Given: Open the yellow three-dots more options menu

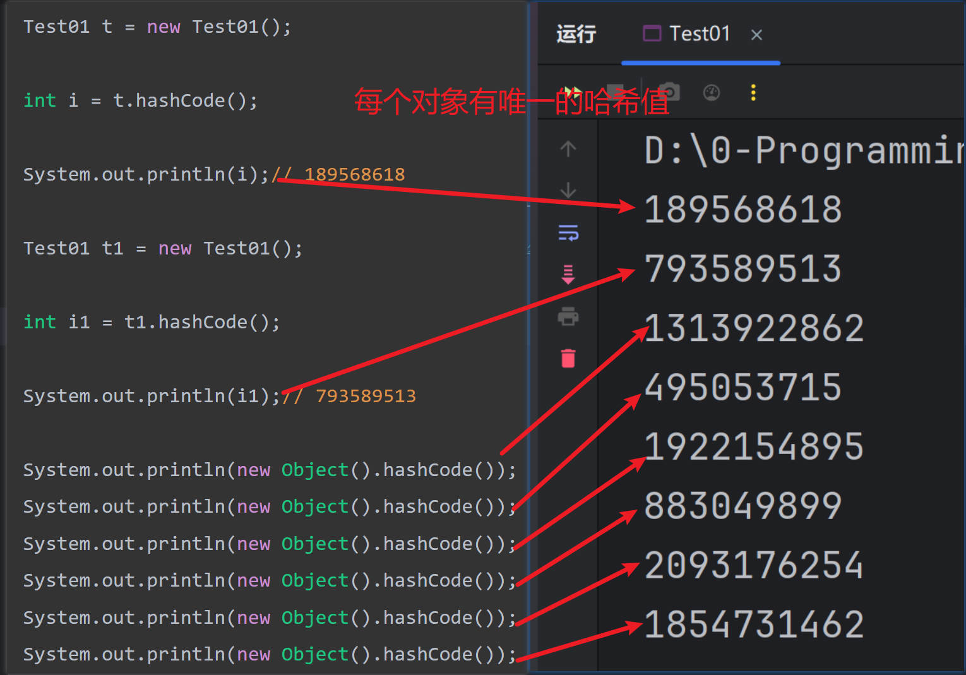Looking at the screenshot, I should [x=753, y=93].
